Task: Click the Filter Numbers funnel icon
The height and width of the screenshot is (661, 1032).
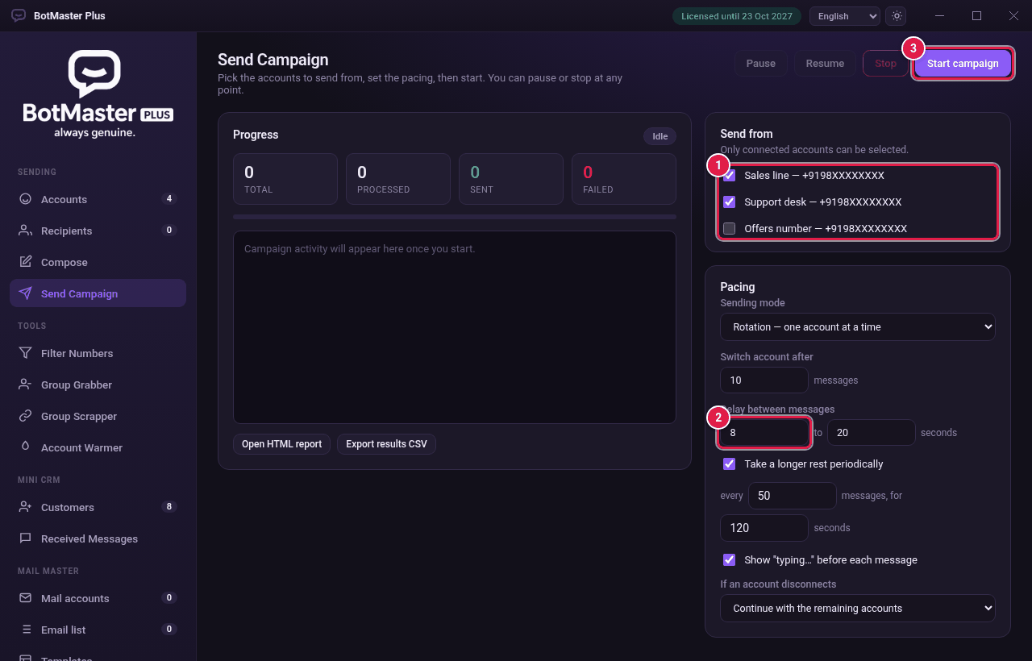Action: 26,353
